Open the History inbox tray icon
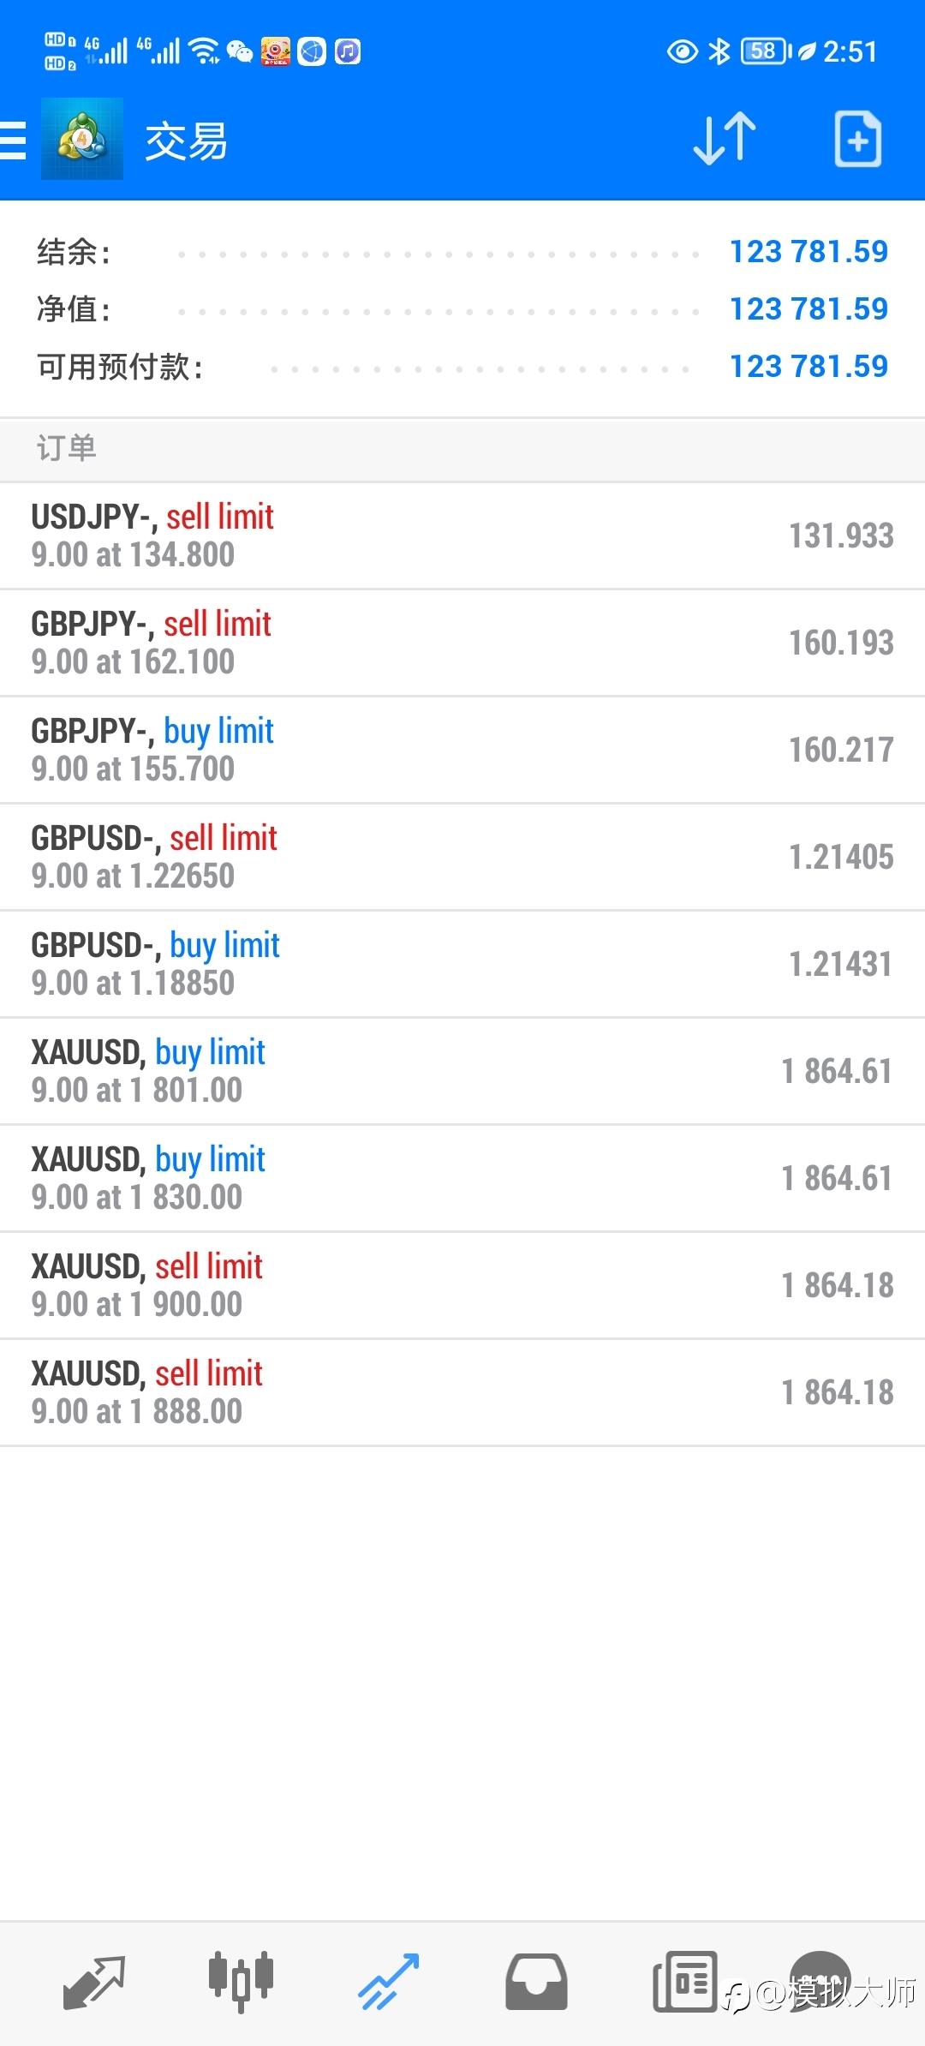Screen dimensions: 925x2046 (x=536, y=1982)
